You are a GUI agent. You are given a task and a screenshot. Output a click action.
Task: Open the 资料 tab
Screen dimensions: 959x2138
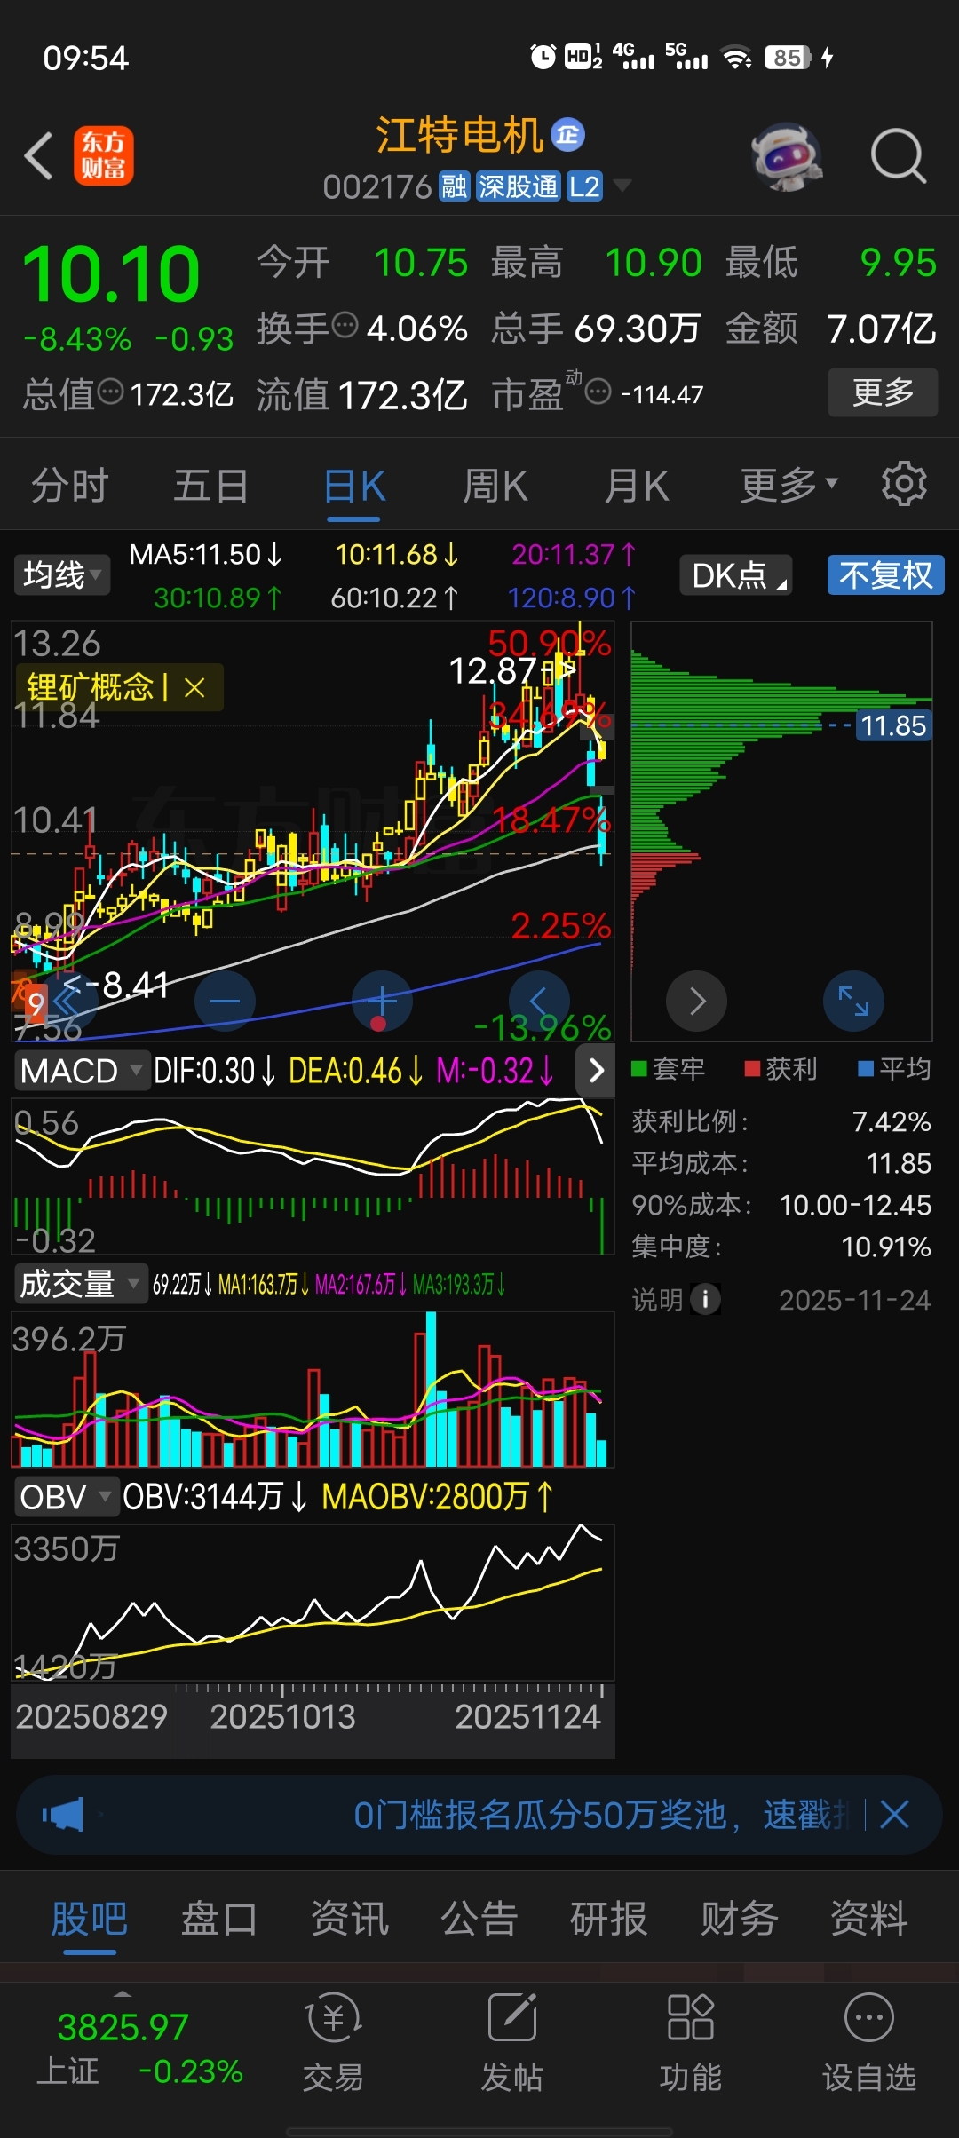click(x=869, y=1918)
